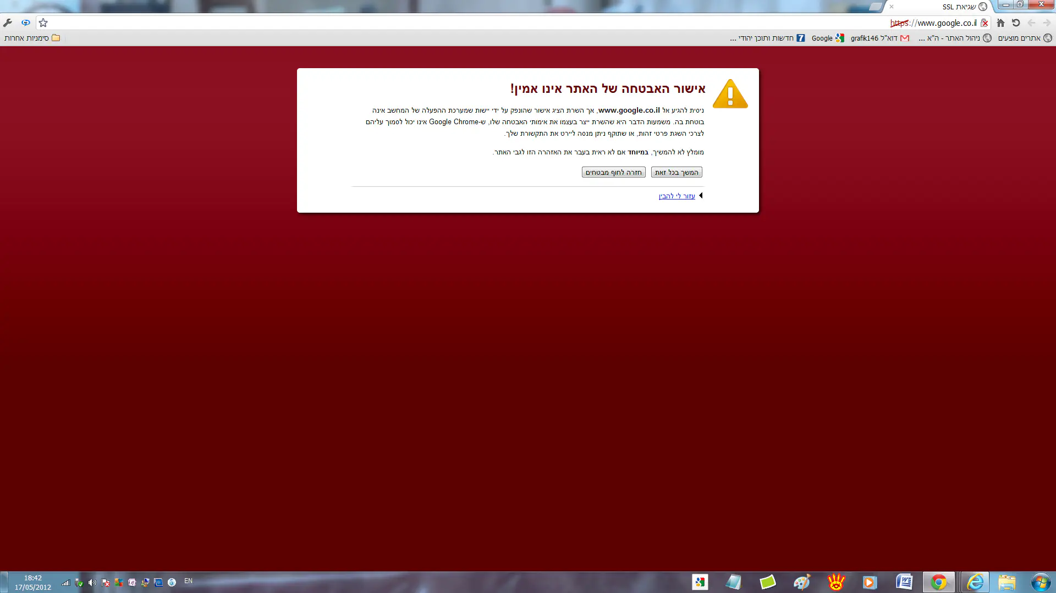Expand the 'עזור לי להבין' help section arrow
Image resolution: width=1056 pixels, height=593 pixels.
(x=701, y=196)
